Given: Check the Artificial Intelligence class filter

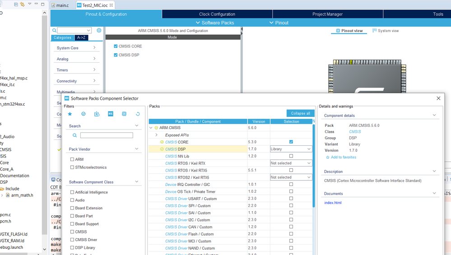Looking at the screenshot, I should pyautogui.click(x=72, y=192).
